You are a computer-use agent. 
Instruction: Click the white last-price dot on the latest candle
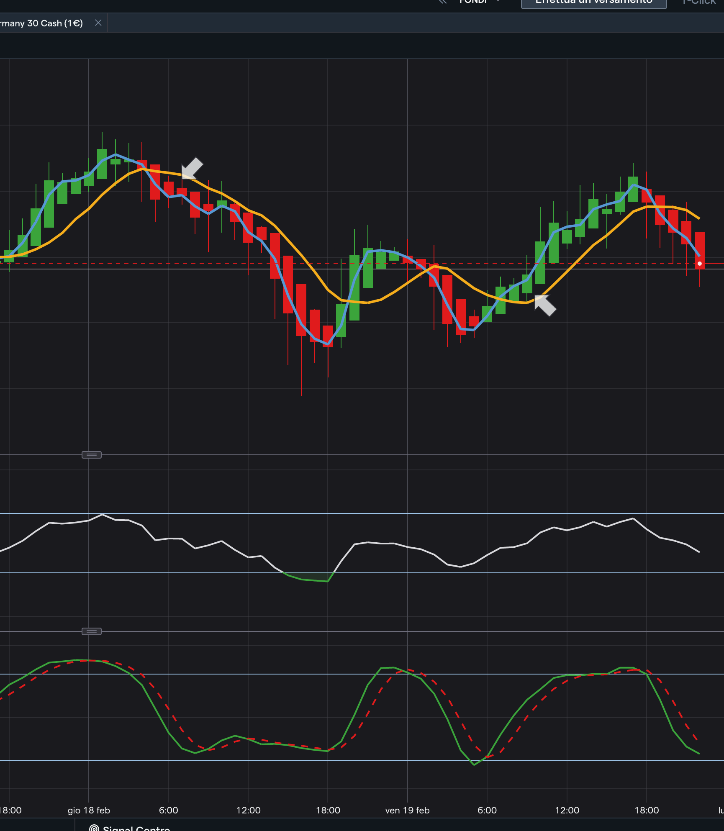coord(699,264)
